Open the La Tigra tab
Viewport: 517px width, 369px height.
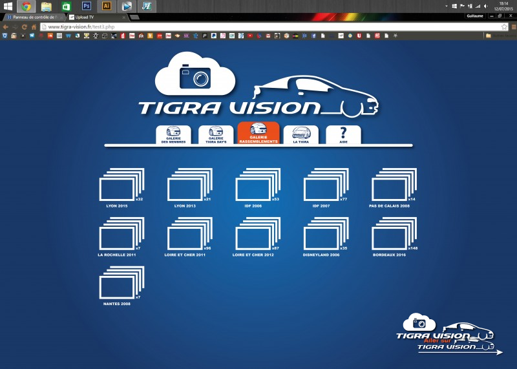[301, 134]
